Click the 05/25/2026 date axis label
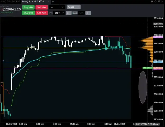Viewport: 165px width, 127px height. (x=12, y=124)
